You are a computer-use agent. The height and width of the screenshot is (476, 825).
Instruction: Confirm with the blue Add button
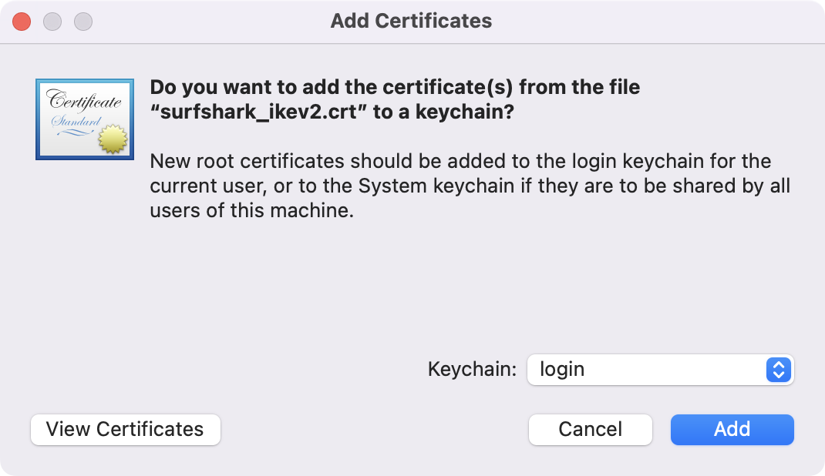pyautogui.click(x=732, y=429)
